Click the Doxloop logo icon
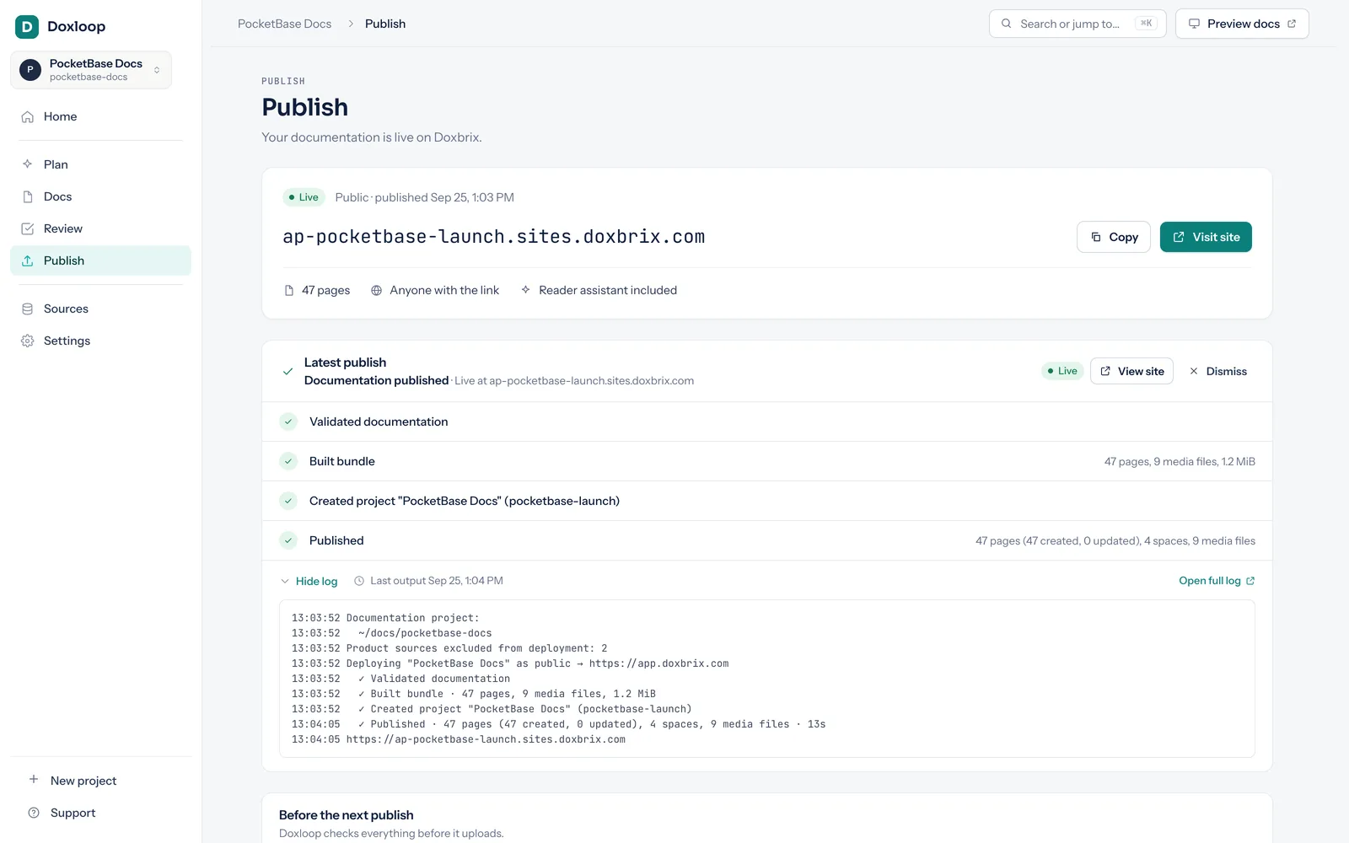Image resolution: width=1349 pixels, height=843 pixels. tap(27, 27)
